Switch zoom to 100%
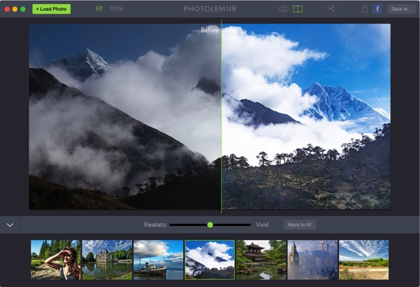Screen dimensions: 420x287 (116, 9)
